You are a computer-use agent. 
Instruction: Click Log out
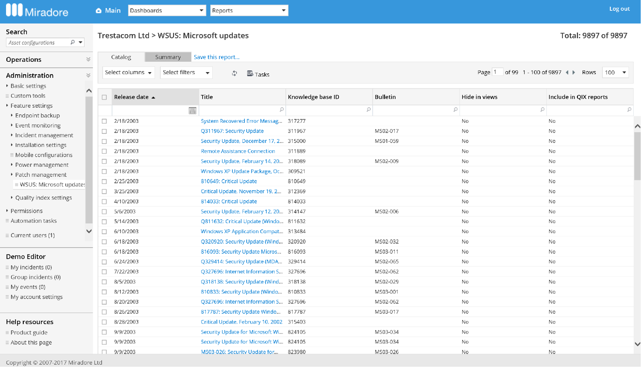pyautogui.click(x=619, y=9)
